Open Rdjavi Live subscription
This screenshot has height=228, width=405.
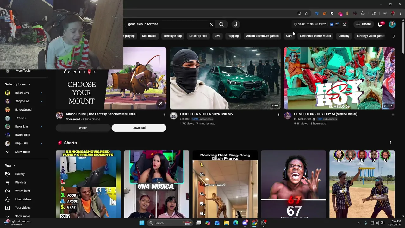(22, 93)
